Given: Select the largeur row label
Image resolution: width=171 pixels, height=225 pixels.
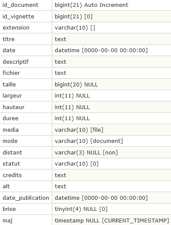Looking at the screenshot, I should tap(12, 96).
